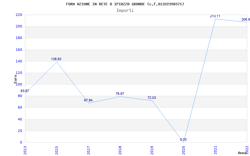Click the 80 y-axis tick label

20,96
